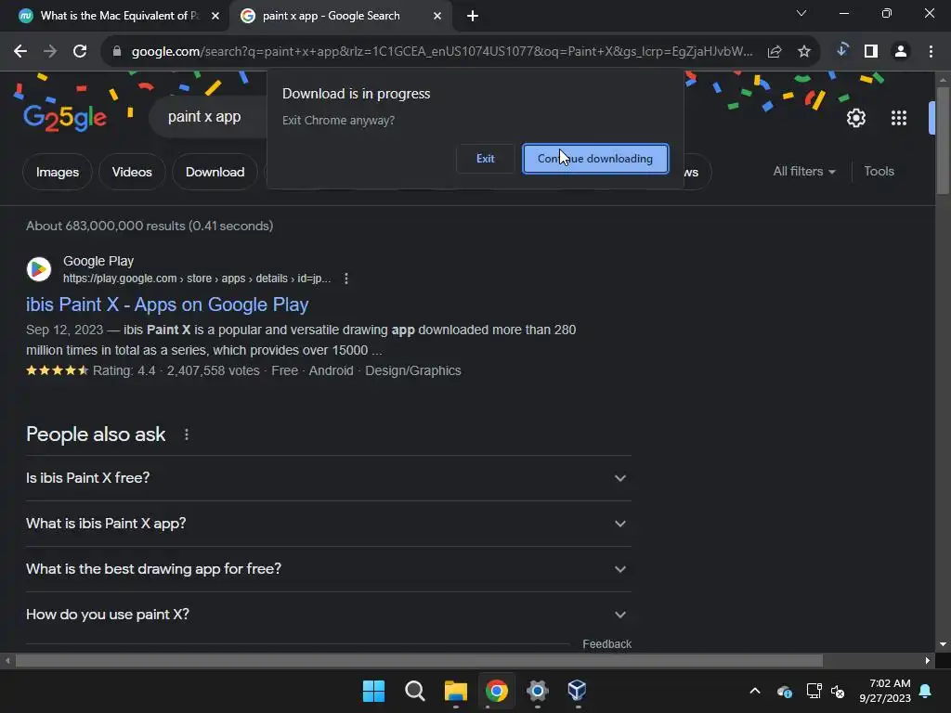Click the 'Download is in progress' heading

pyautogui.click(x=356, y=94)
